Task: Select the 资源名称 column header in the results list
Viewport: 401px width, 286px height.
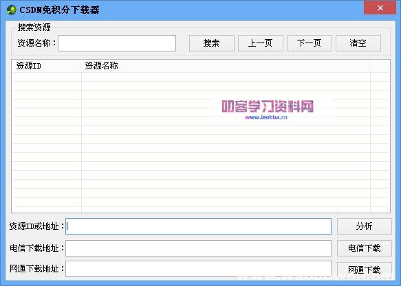Action: pos(226,66)
